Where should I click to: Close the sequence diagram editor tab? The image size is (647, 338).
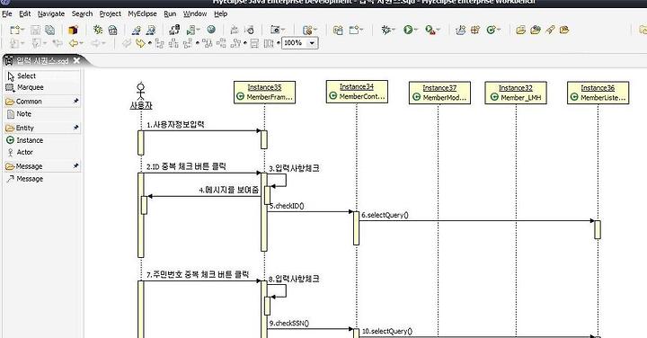[x=76, y=60]
